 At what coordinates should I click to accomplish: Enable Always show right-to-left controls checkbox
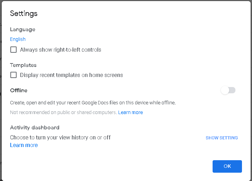[13, 50]
